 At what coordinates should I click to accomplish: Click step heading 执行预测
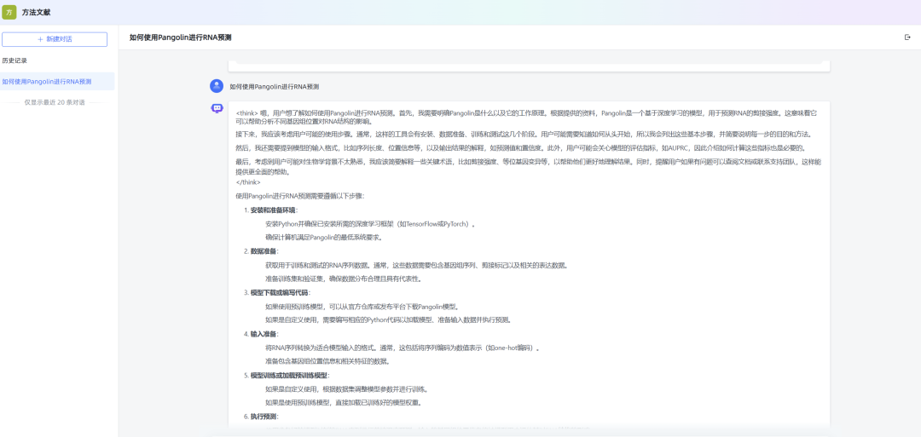coord(264,417)
